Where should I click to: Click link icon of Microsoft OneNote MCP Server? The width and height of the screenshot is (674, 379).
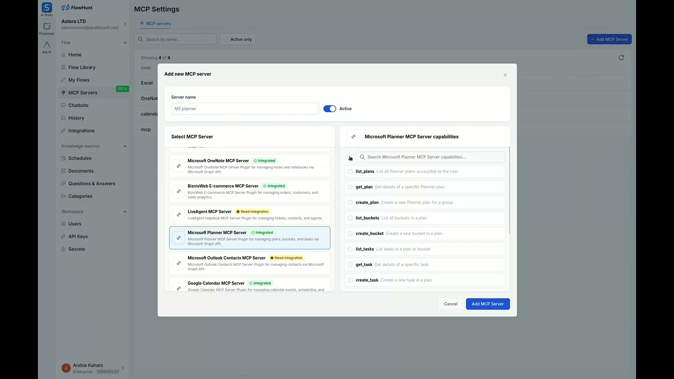point(179,166)
